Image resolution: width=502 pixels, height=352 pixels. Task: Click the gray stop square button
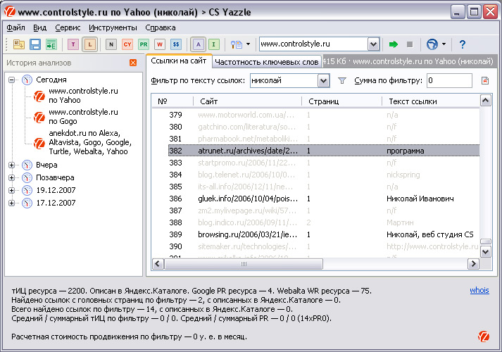click(x=410, y=44)
